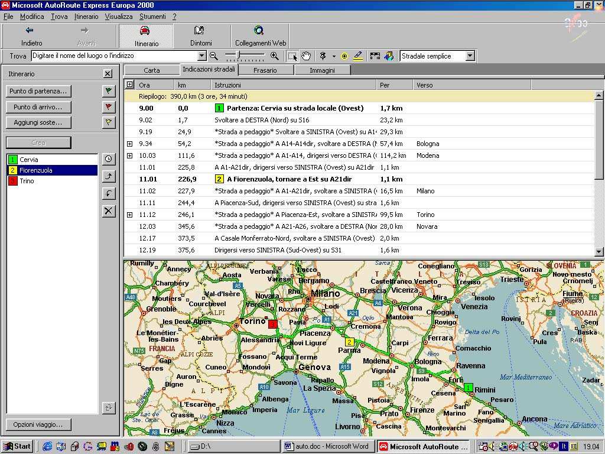Select the highlighter pen tool

(x=357, y=56)
